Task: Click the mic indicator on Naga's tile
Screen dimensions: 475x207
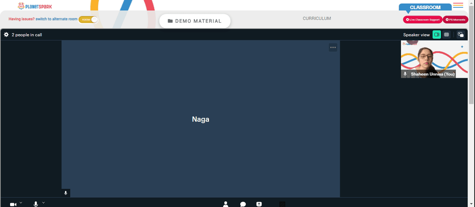Action: point(66,193)
